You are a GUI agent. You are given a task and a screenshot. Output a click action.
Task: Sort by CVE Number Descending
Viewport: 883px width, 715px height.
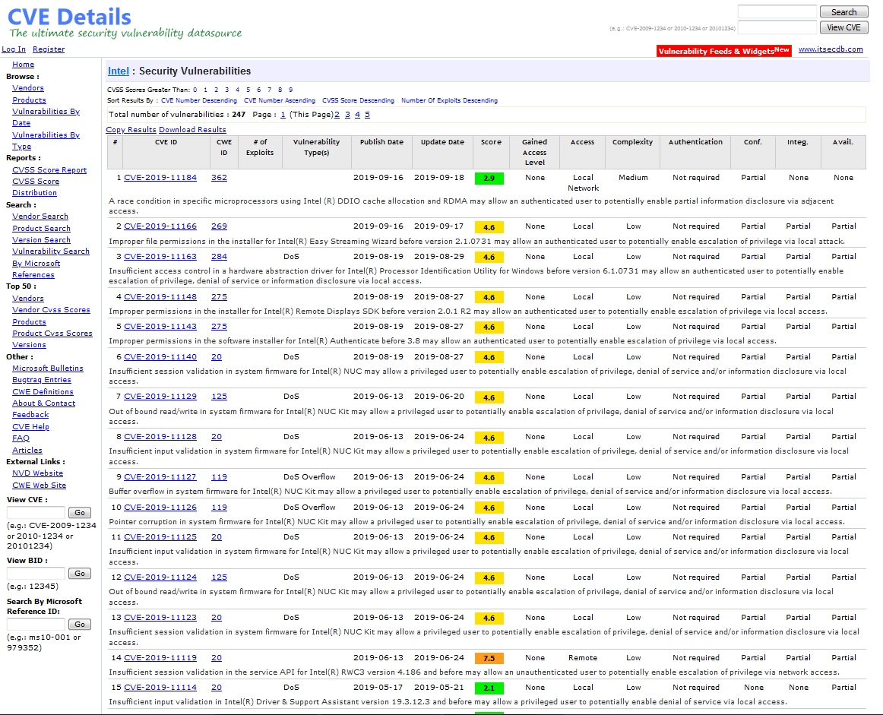(199, 100)
